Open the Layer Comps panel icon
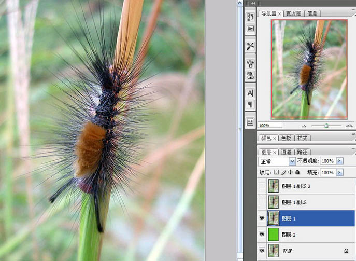 tap(250, 122)
